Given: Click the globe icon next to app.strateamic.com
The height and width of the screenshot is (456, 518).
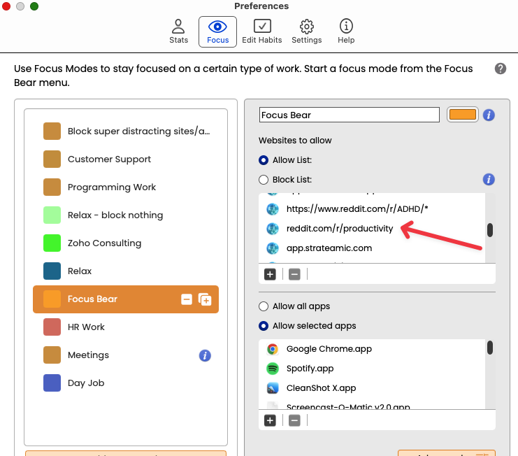Looking at the screenshot, I should tap(273, 248).
